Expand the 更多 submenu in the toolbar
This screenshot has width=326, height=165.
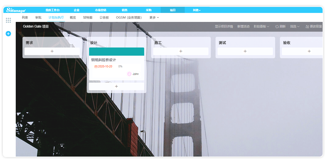[x=153, y=17]
